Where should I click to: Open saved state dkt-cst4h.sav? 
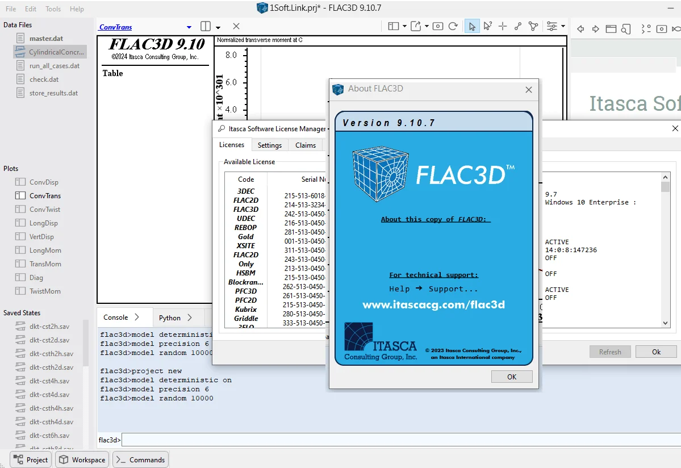tap(49, 381)
